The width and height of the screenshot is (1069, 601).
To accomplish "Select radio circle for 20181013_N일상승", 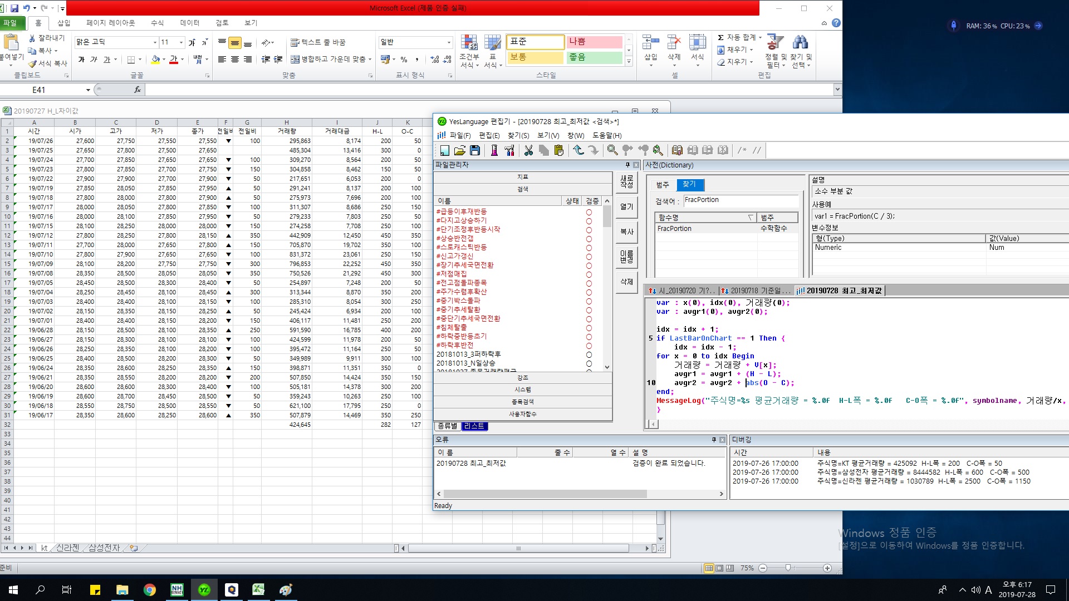I will [x=589, y=363].
